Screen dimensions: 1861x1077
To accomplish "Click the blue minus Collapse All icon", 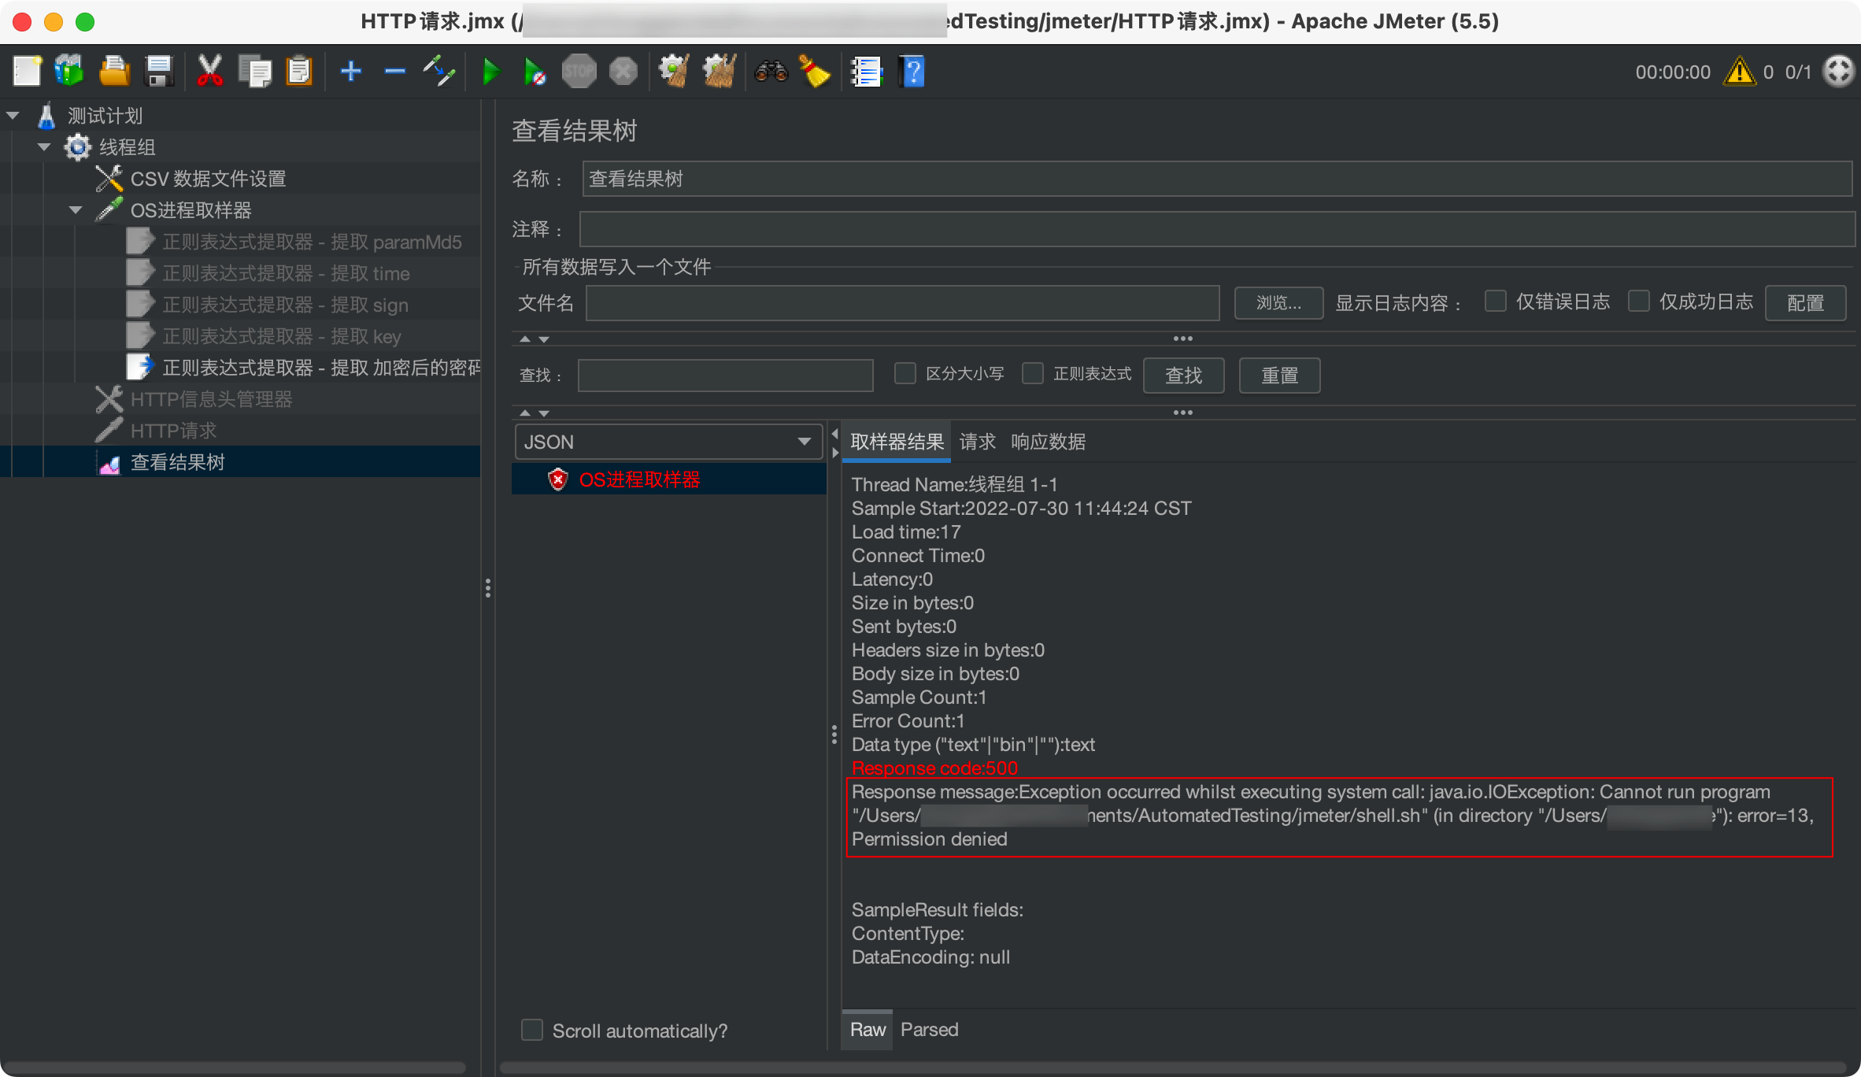I will point(394,72).
